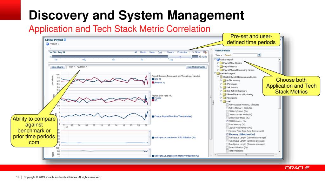Uncheck CPU Utilization (%) metric

point(227,121)
